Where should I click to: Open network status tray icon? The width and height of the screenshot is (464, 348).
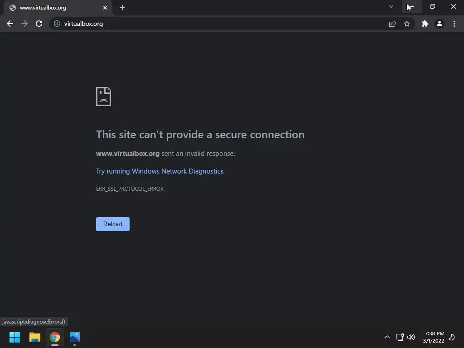pyautogui.click(x=400, y=337)
